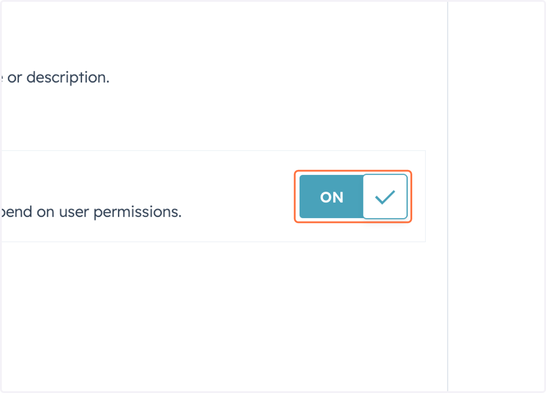Click the empty right sidebar panel

(497, 196)
